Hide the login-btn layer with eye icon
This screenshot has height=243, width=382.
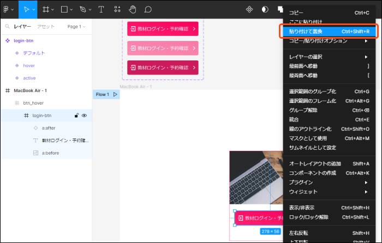(x=85, y=116)
